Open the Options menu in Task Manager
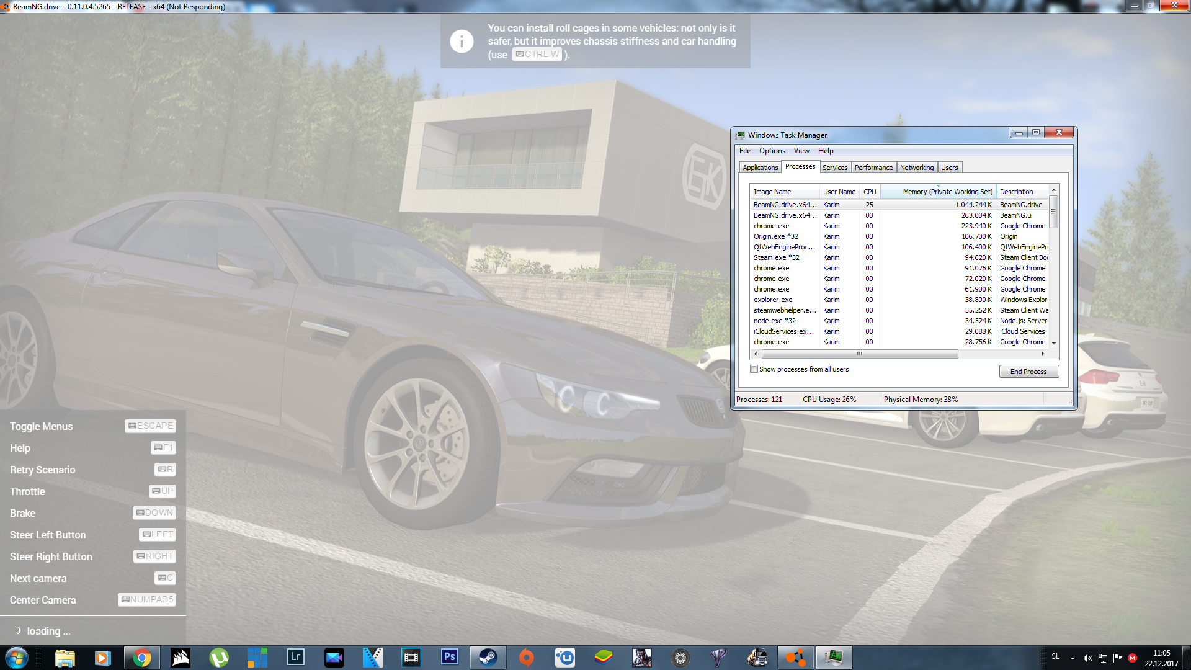 pos(772,151)
